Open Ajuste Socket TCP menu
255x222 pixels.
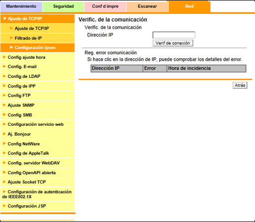(37, 182)
